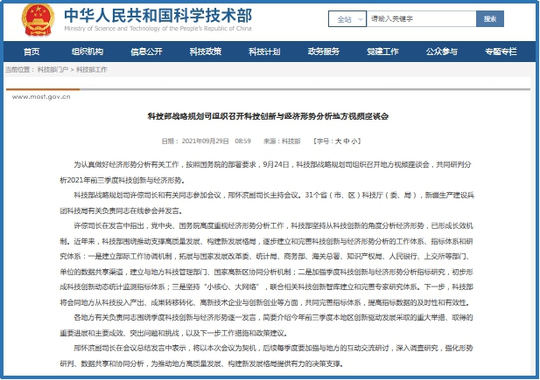Click the English ministry name subtitle
This screenshot has height=380, width=540.
[158, 29]
